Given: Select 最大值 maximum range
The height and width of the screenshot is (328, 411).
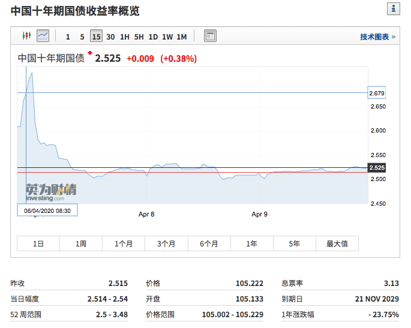Looking at the screenshot, I should (337, 243).
